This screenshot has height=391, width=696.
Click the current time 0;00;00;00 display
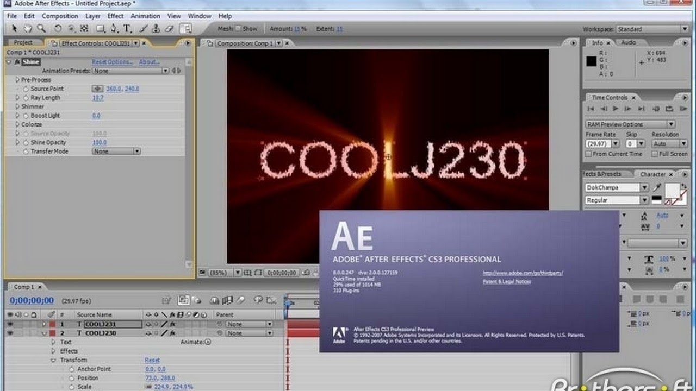click(x=32, y=300)
